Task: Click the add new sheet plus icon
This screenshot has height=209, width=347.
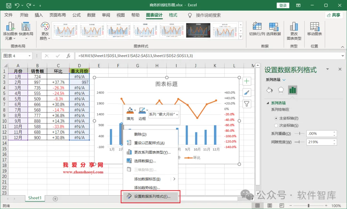Action: (55, 199)
